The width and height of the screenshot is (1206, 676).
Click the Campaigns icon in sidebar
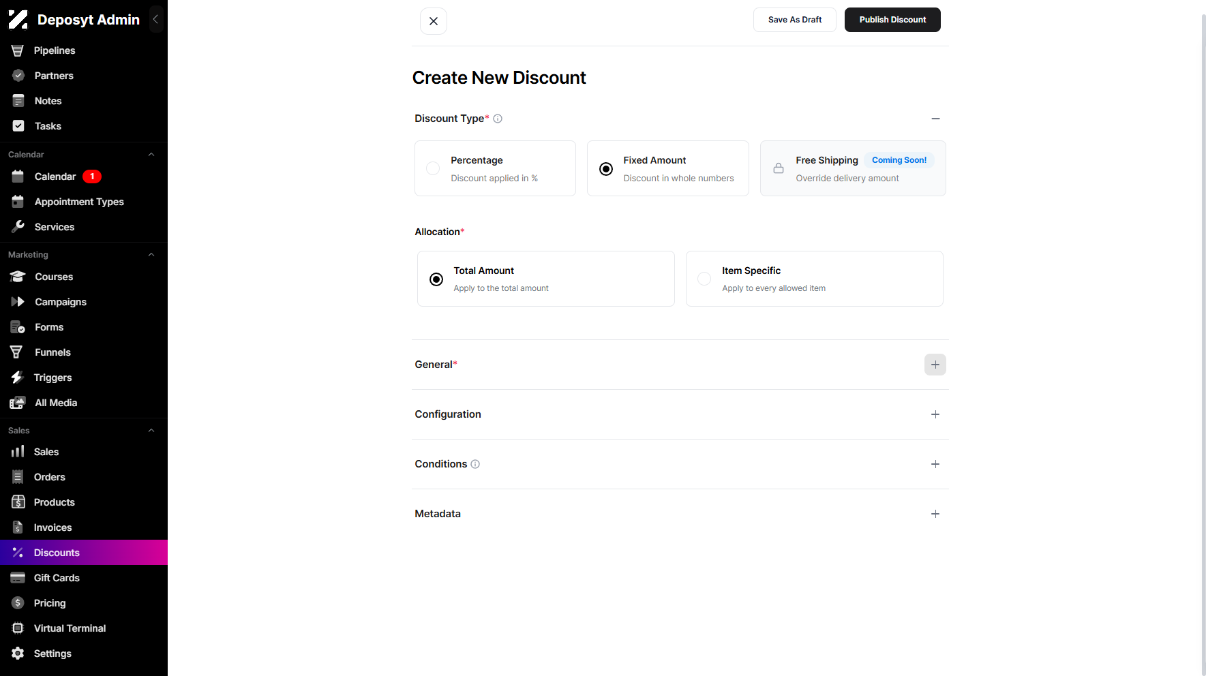point(18,302)
